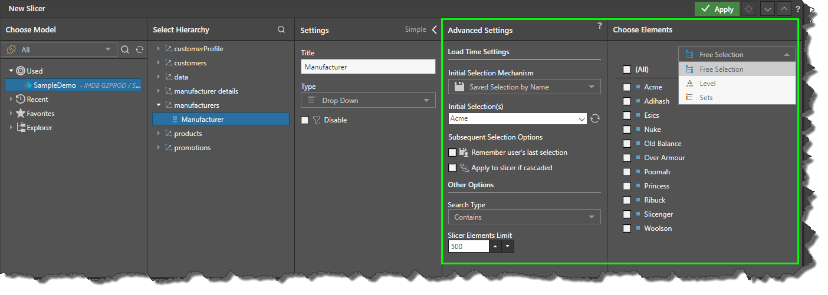The image size is (828, 295).
Task: Check the Apply to slicer if cascaded box
Action: [x=452, y=168]
